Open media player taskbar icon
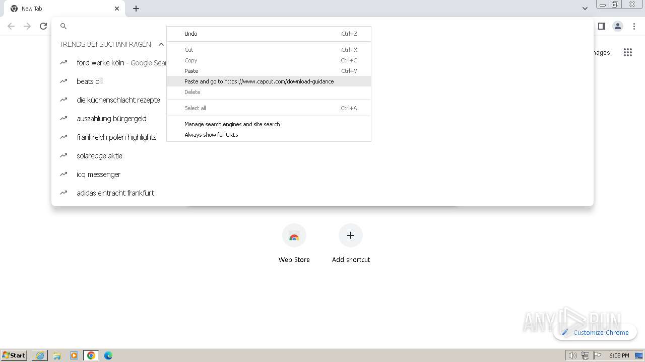The height and width of the screenshot is (362, 645). click(74, 355)
